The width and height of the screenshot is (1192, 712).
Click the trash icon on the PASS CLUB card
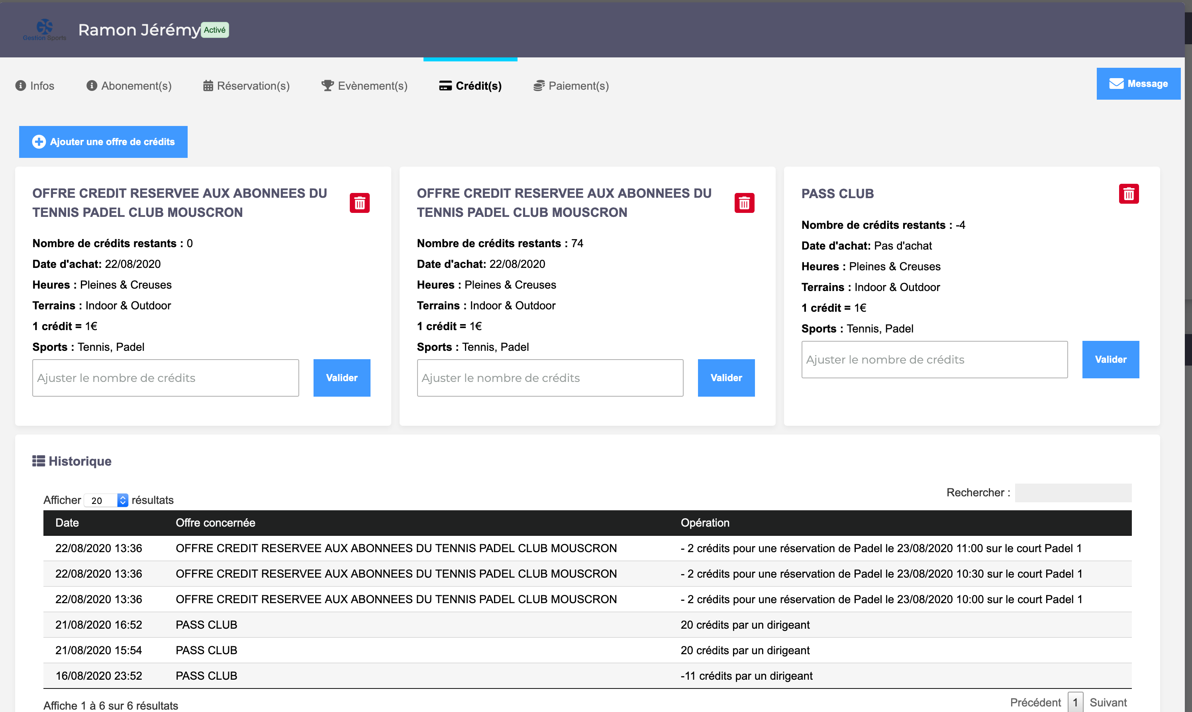pyautogui.click(x=1129, y=194)
